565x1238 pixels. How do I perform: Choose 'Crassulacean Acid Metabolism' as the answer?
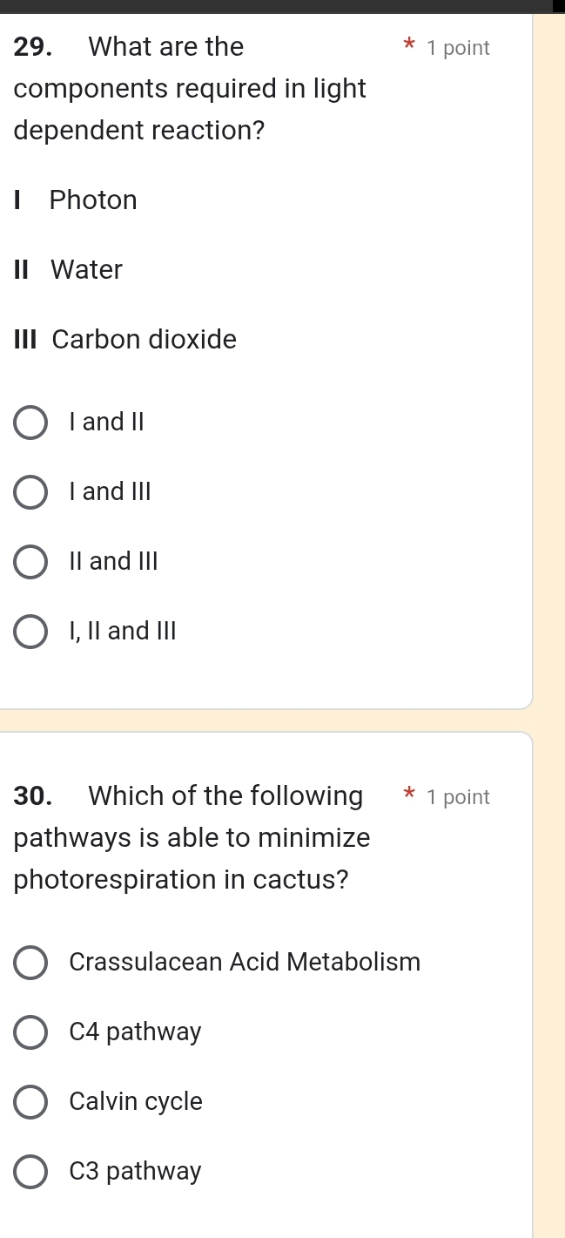[x=30, y=962]
